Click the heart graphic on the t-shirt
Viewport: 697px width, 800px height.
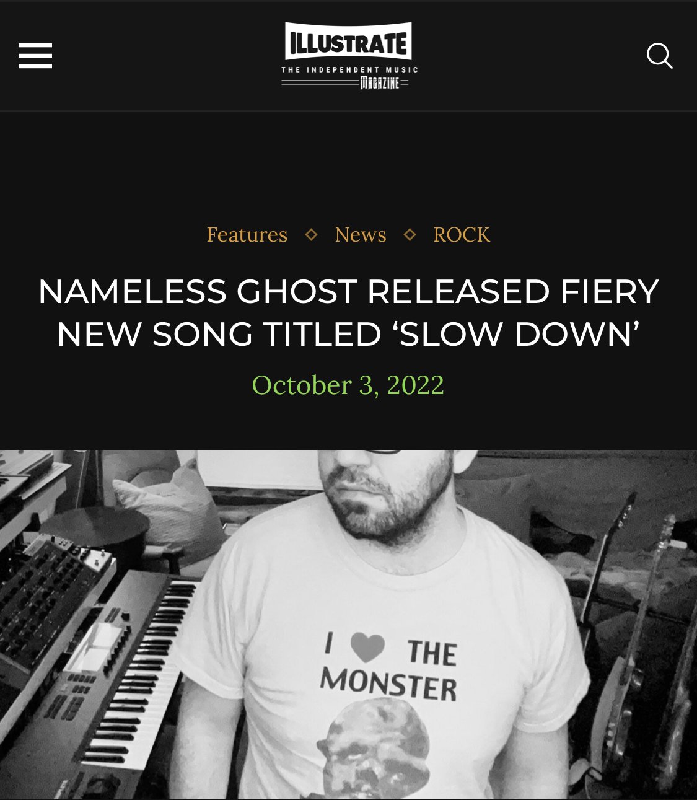(x=367, y=647)
